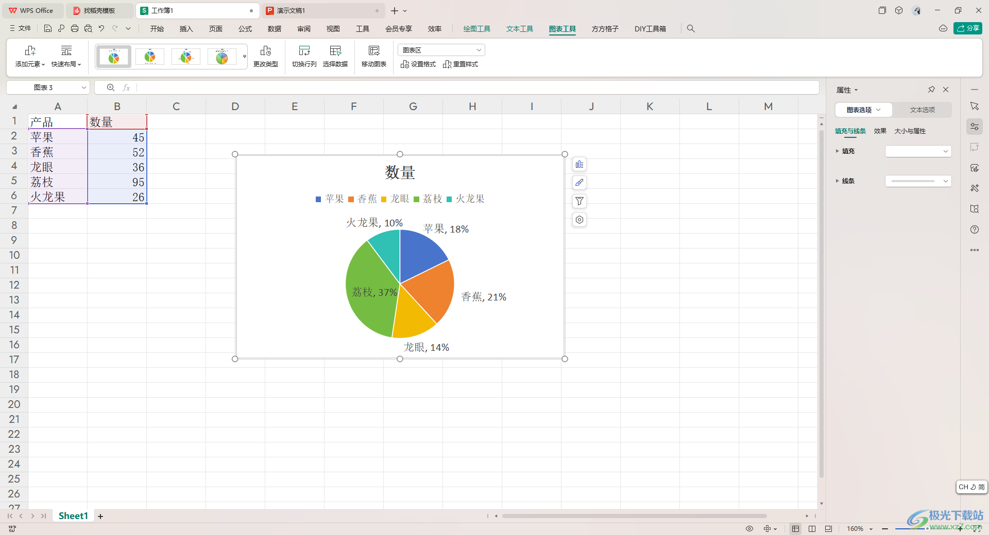Viewport: 989px width, 535px height.
Task: Click the horizontal scrollbar
Action: (x=635, y=516)
